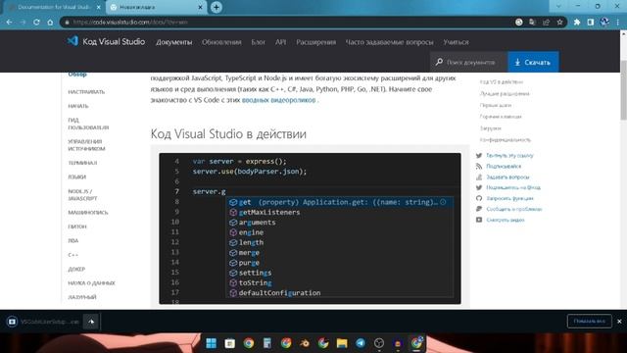
Task: Expand the ТЕРМИНАЛ sidebar section
Action: pos(82,163)
